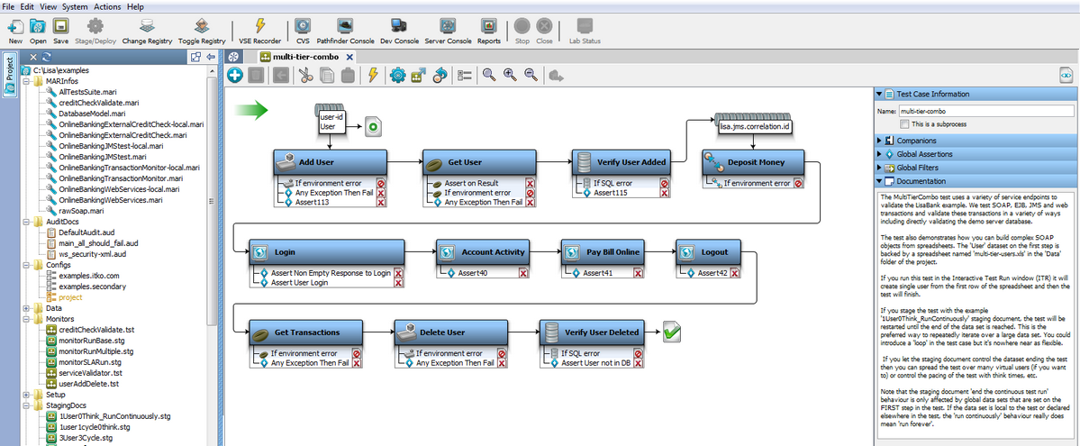This screenshot has width=1080, height=446.
Task: Click the blue add step plus icon
Action: (x=234, y=76)
